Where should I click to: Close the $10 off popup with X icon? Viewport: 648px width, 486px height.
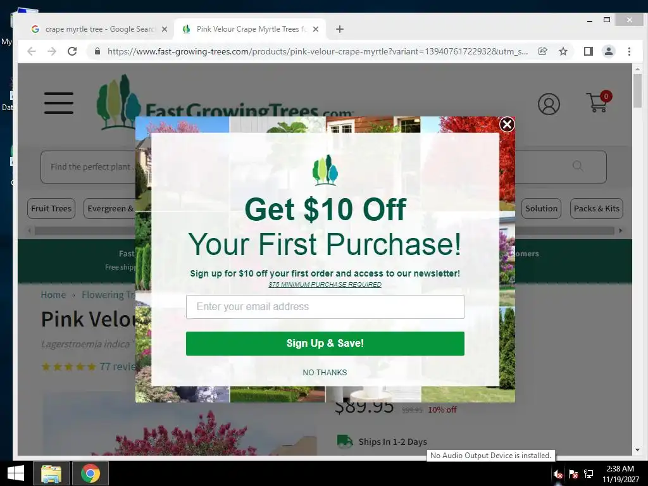(x=507, y=125)
